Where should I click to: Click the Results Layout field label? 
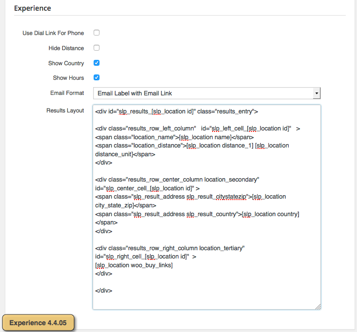65,111
